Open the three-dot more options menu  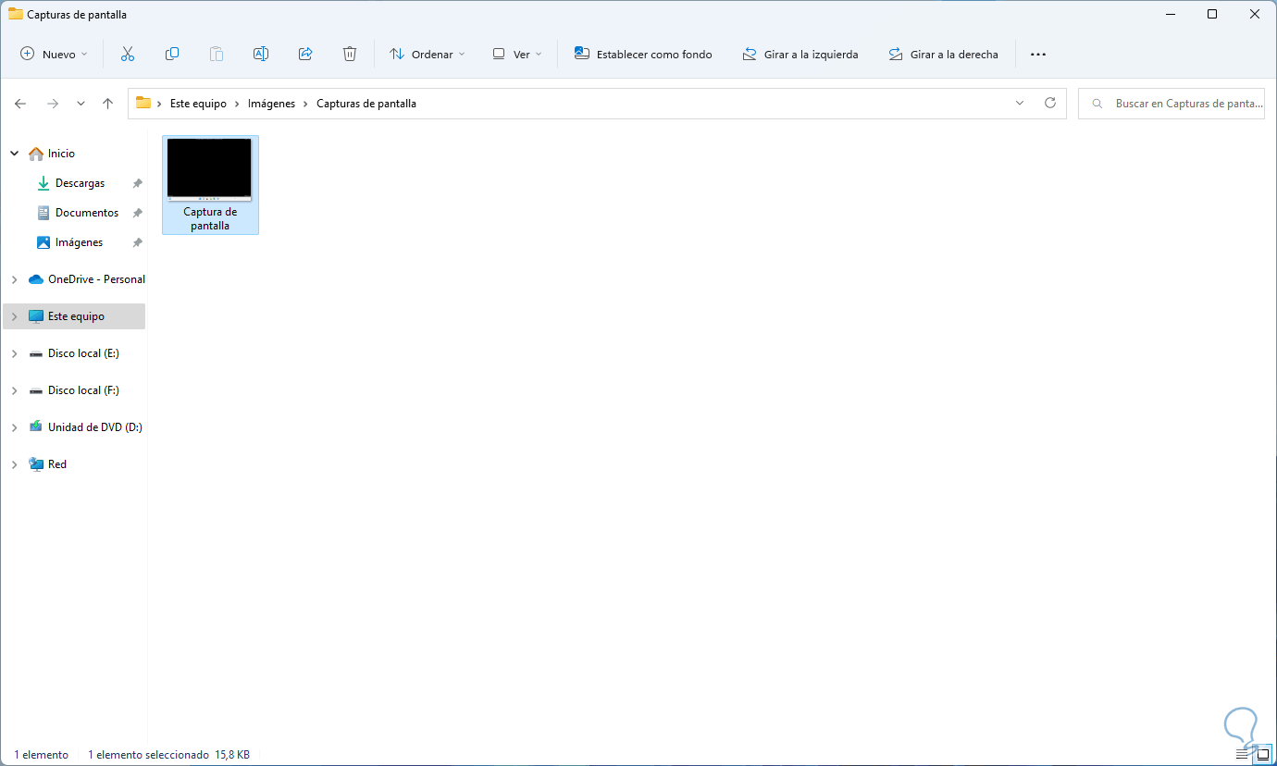pos(1038,55)
